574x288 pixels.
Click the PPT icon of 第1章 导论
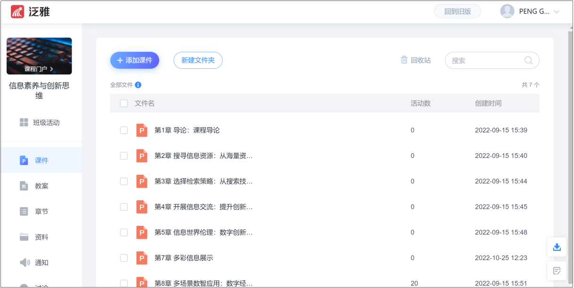(142, 130)
